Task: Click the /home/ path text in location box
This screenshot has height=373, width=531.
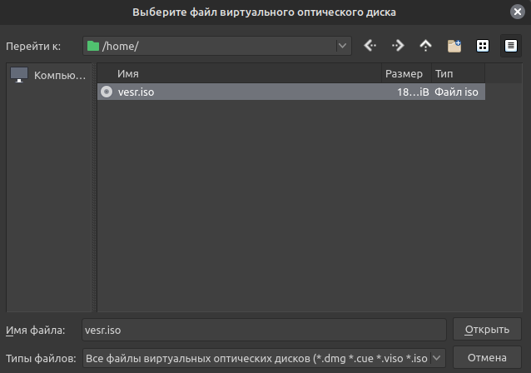Action: tap(120, 46)
